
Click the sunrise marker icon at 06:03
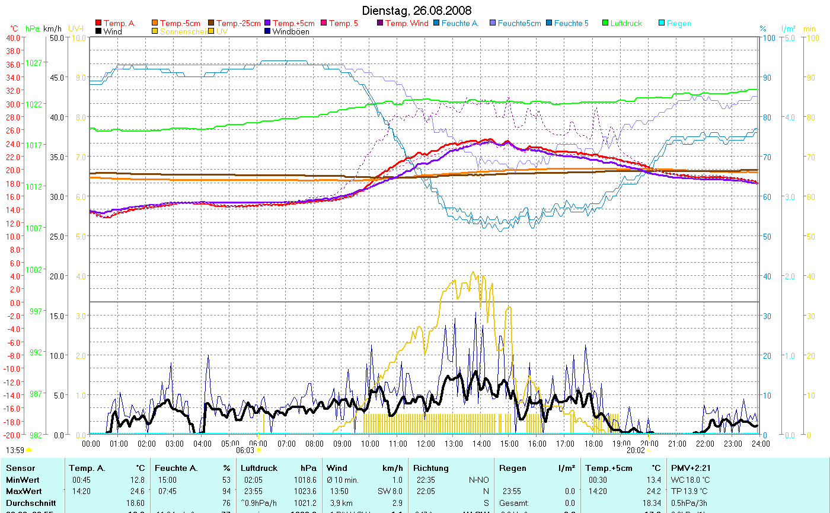pyautogui.click(x=258, y=451)
